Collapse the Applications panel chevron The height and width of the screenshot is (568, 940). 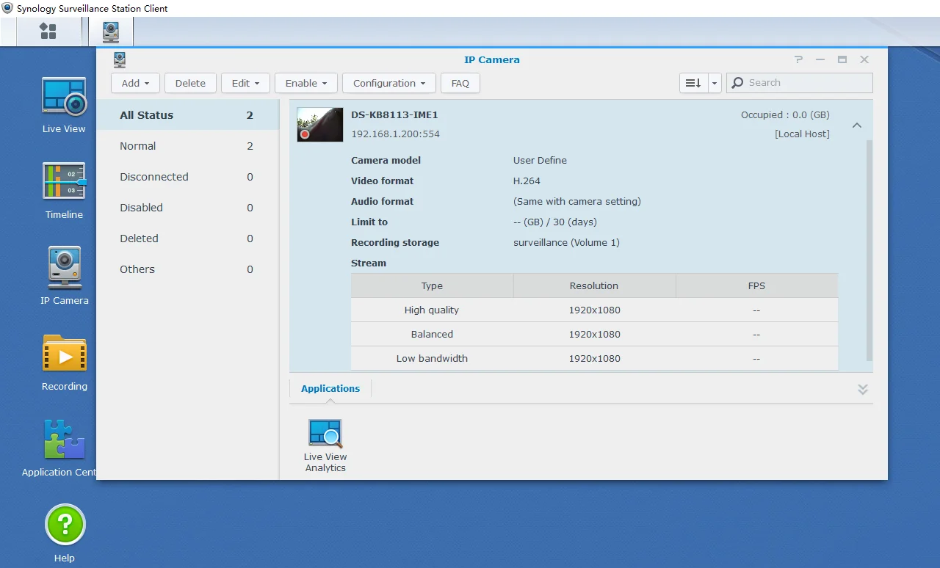(863, 389)
